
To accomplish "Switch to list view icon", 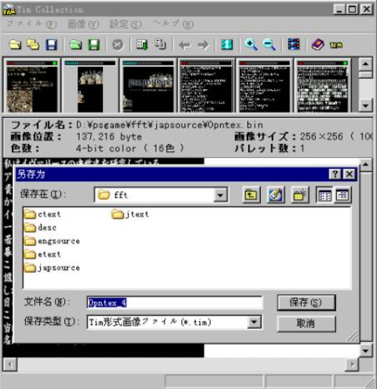I will tap(325, 195).
